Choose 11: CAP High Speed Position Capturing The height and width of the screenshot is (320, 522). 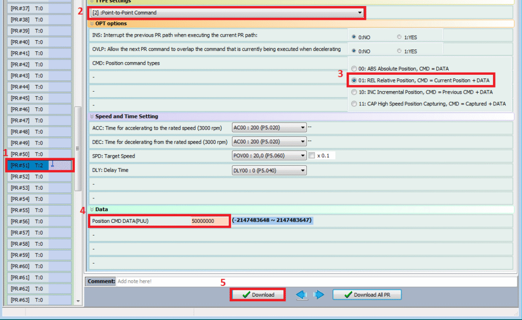click(354, 104)
